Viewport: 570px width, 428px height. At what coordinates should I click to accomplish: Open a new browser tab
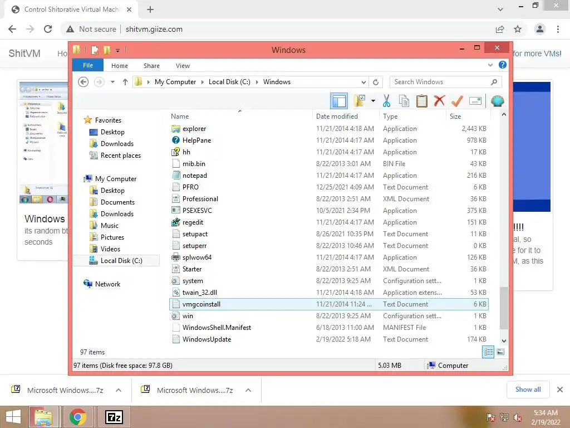(150, 9)
